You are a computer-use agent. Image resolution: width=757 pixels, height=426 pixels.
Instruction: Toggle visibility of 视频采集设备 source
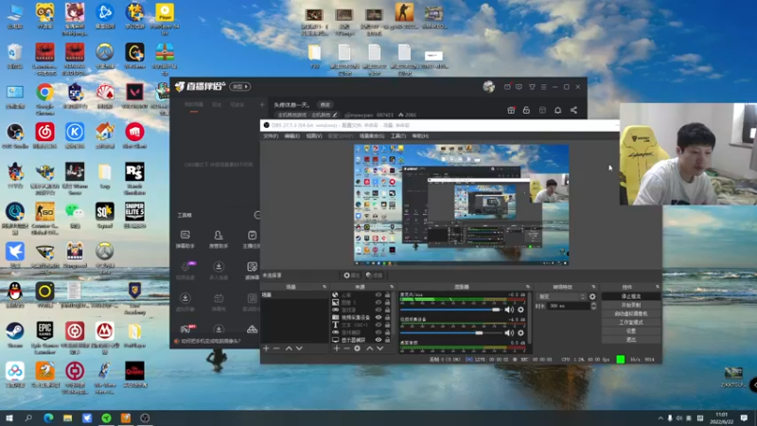(378, 317)
